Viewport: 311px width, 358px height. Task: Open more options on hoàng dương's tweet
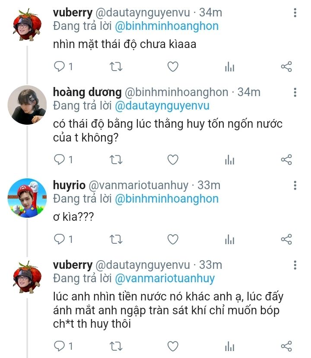pos(295,93)
